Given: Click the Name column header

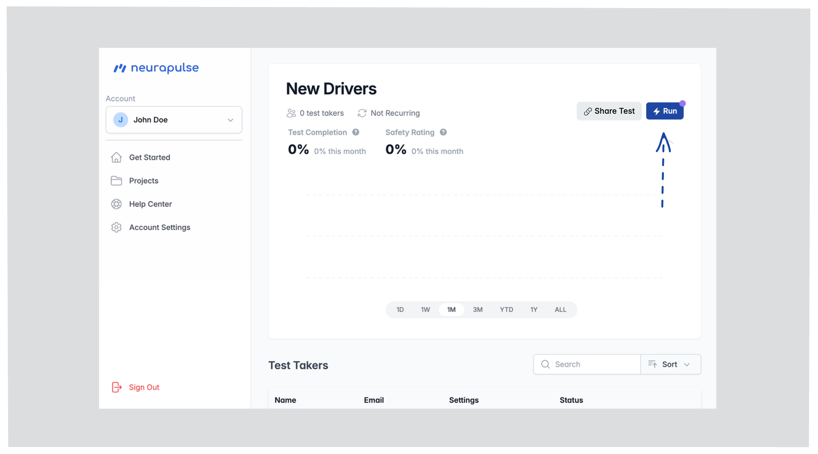Looking at the screenshot, I should [285, 400].
